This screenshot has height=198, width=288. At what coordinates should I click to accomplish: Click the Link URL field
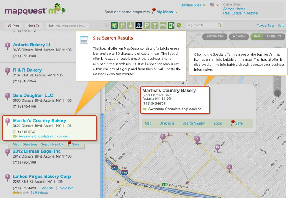click(67, 26)
